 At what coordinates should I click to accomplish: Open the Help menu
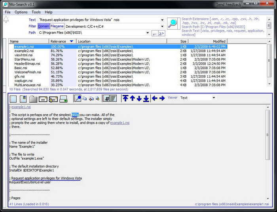pos(49,12)
